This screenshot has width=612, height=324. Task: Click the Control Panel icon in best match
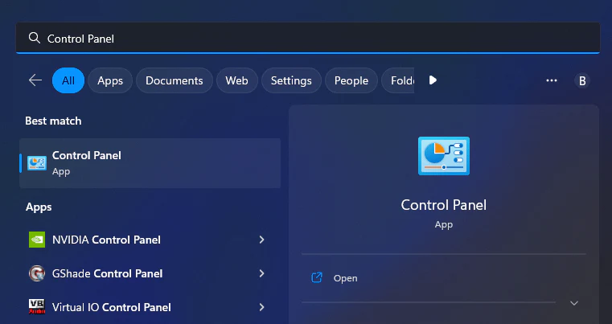(x=37, y=162)
